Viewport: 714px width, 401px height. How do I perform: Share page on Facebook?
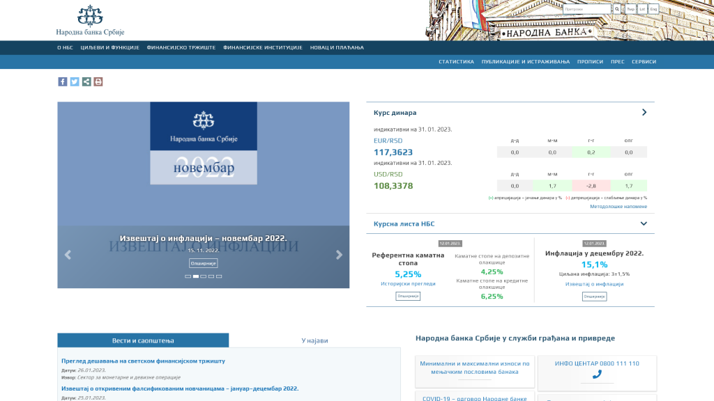(x=62, y=81)
